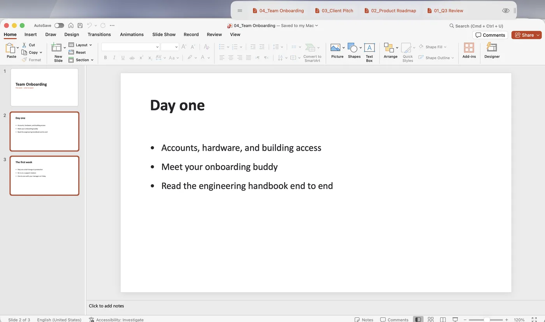Screen dimensions: 545x322
Task: Switch to the Slide Show tab
Action: click(x=164, y=35)
